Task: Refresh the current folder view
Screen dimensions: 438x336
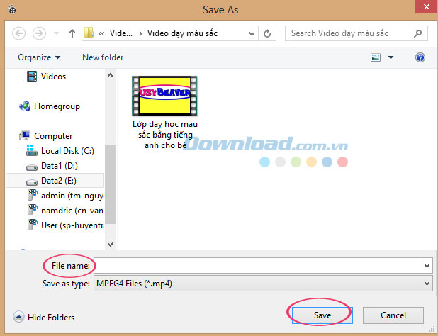Action: click(x=267, y=34)
